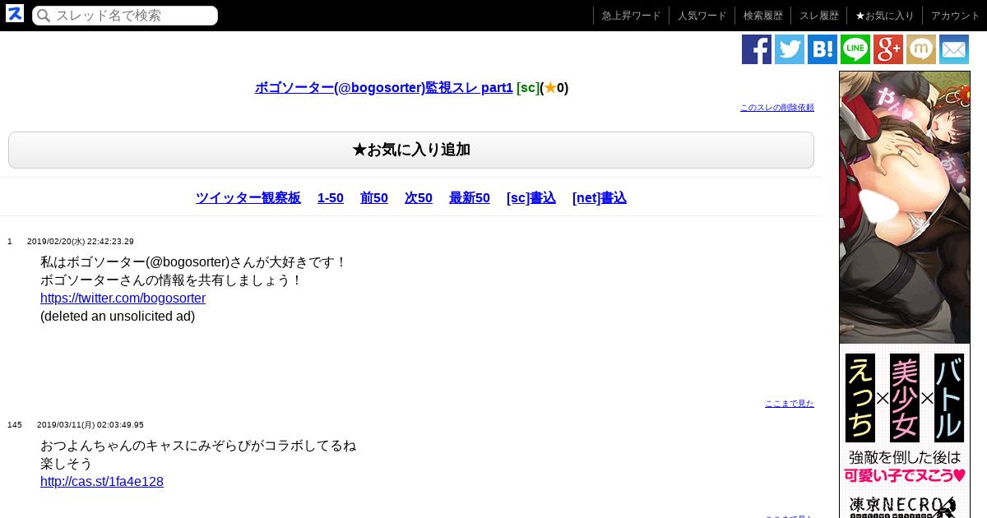The width and height of the screenshot is (987, 518).
Task: Open the 人気ワード menu
Action: point(702,16)
